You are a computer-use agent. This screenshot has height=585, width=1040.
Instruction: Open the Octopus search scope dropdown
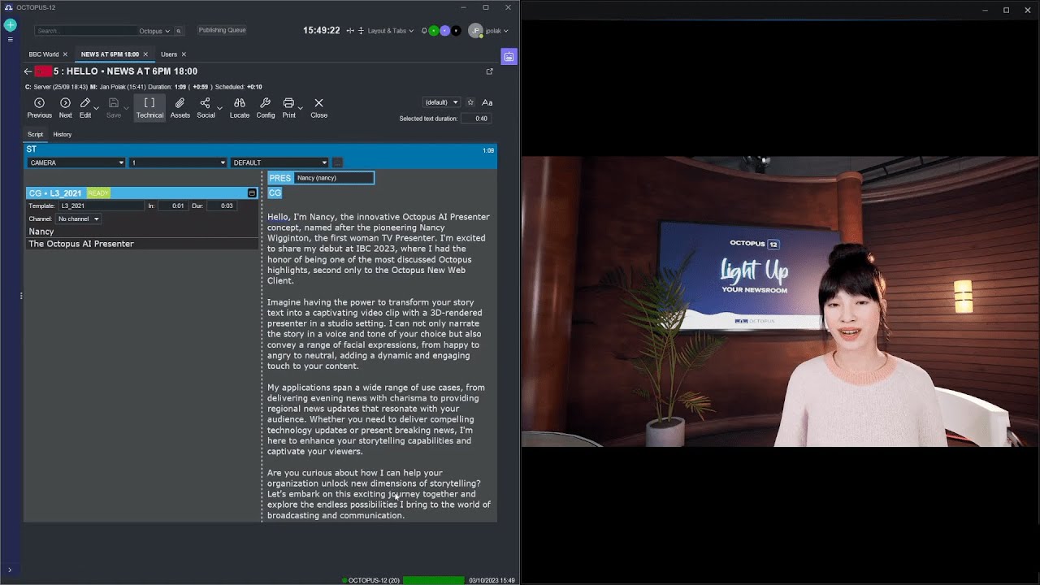pyautogui.click(x=154, y=31)
